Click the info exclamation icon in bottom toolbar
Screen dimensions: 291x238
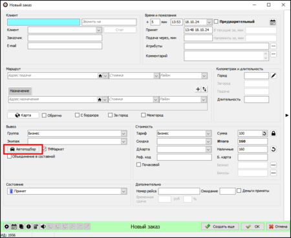[x=28, y=226]
